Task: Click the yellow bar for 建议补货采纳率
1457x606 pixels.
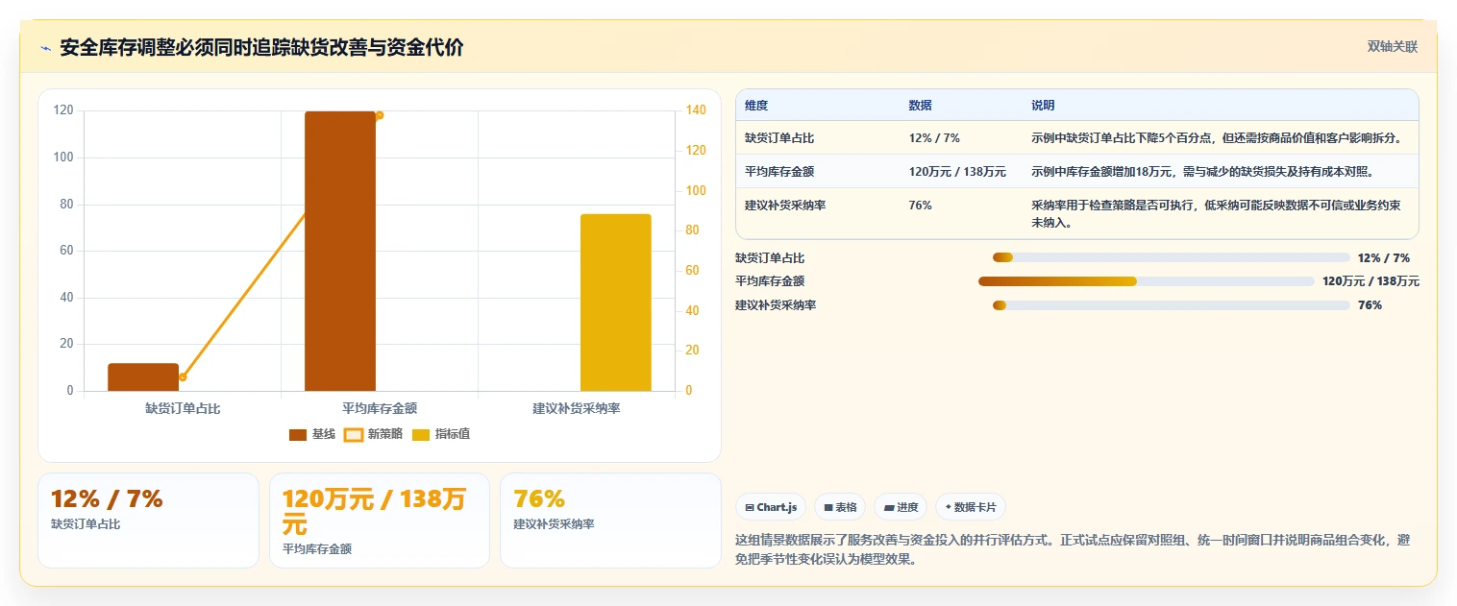Action: pyautogui.click(x=616, y=303)
